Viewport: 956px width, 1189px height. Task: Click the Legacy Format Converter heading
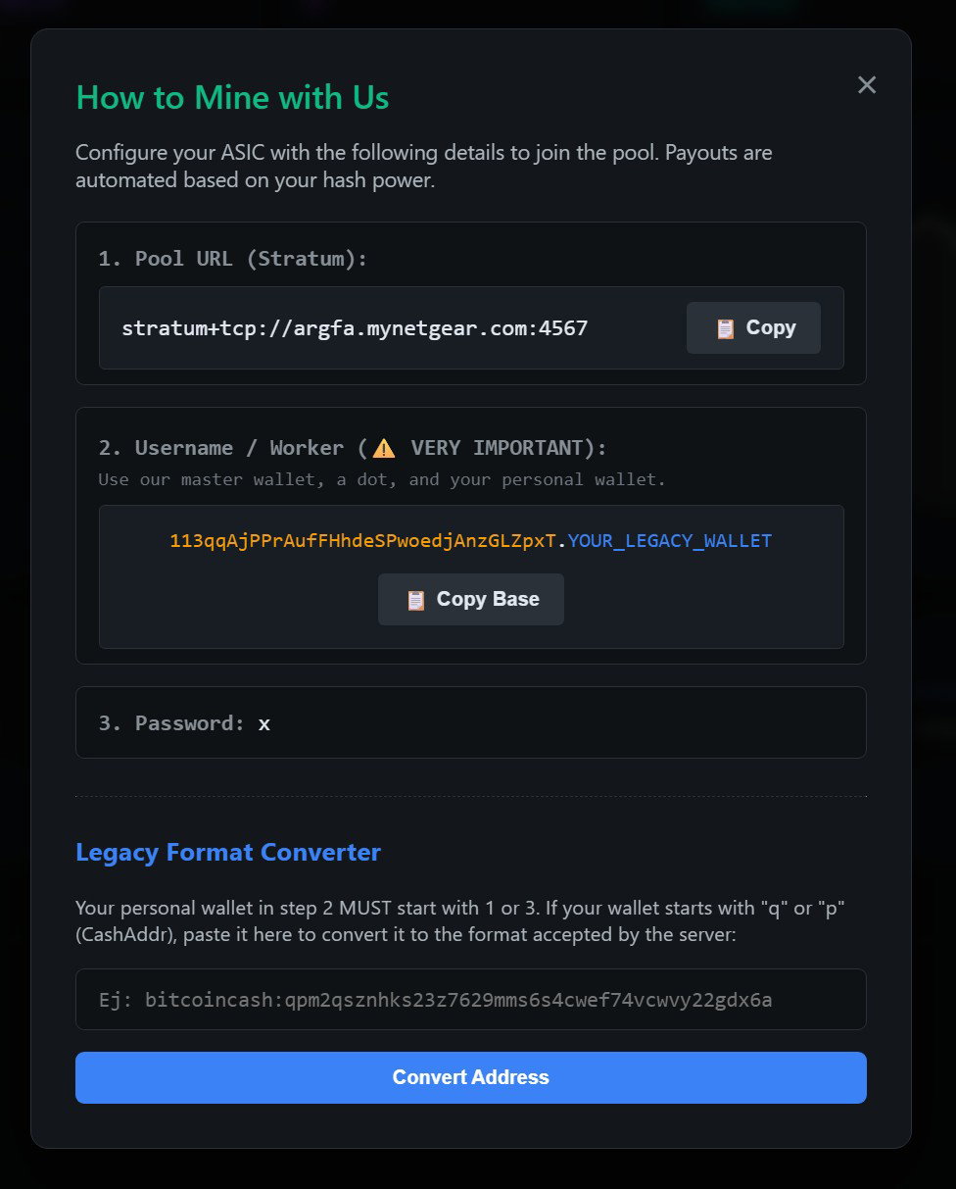click(x=228, y=852)
